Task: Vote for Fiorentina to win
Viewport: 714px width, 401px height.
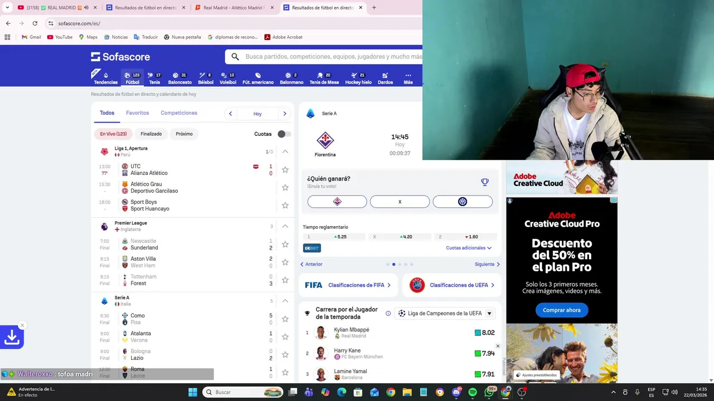Action: (337, 202)
